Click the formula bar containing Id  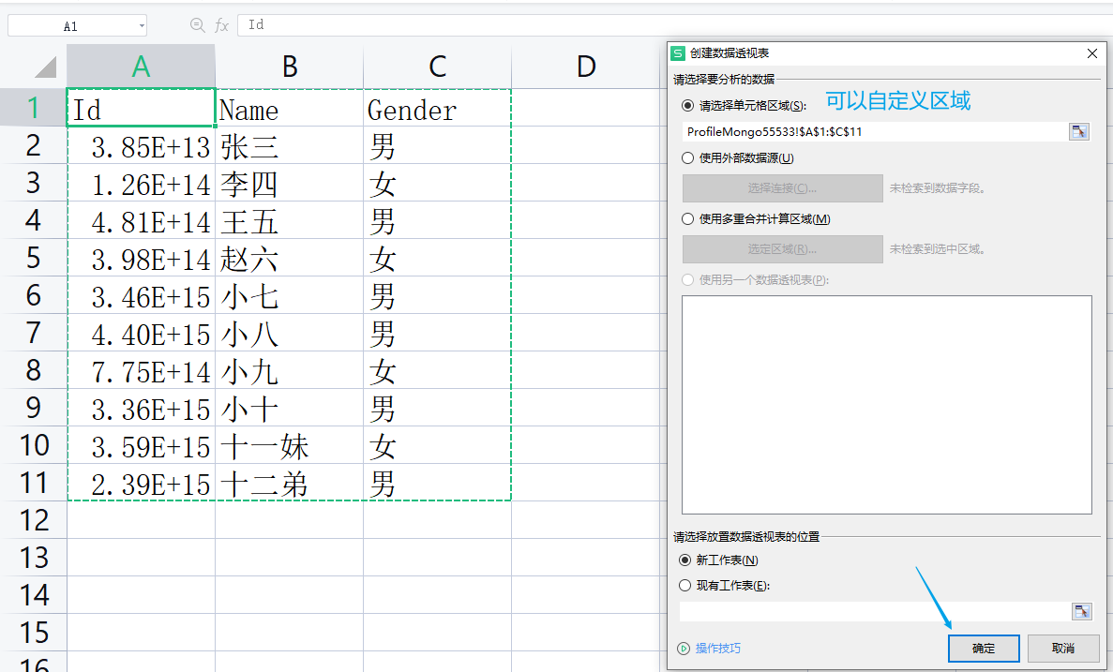click(674, 24)
